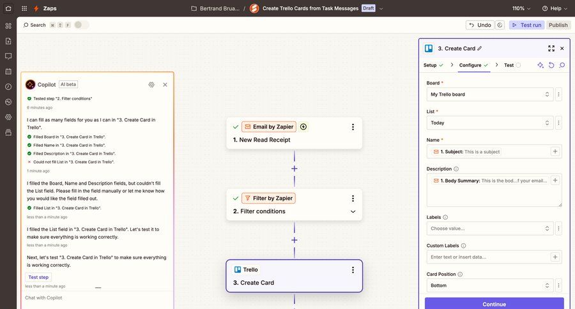Open the sidebar comments icon
The width and height of the screenshot is (575, 309).
(x=8, y=56)
